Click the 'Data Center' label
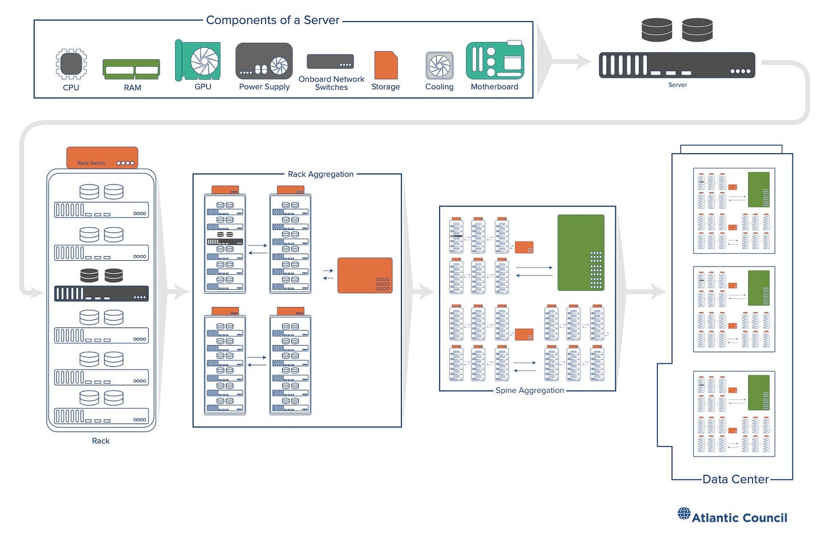This screenshot has height=546, width=830. [x=735, y=479]
